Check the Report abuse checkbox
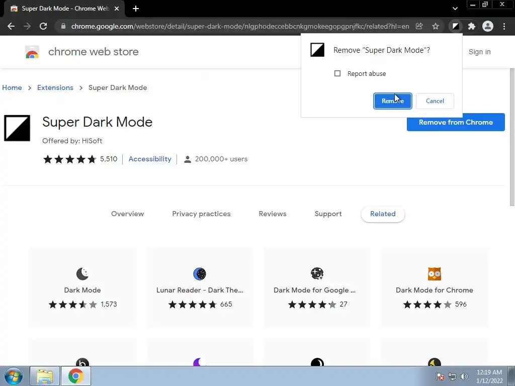Screen dimensions: 515x386 tap(337, 73)
